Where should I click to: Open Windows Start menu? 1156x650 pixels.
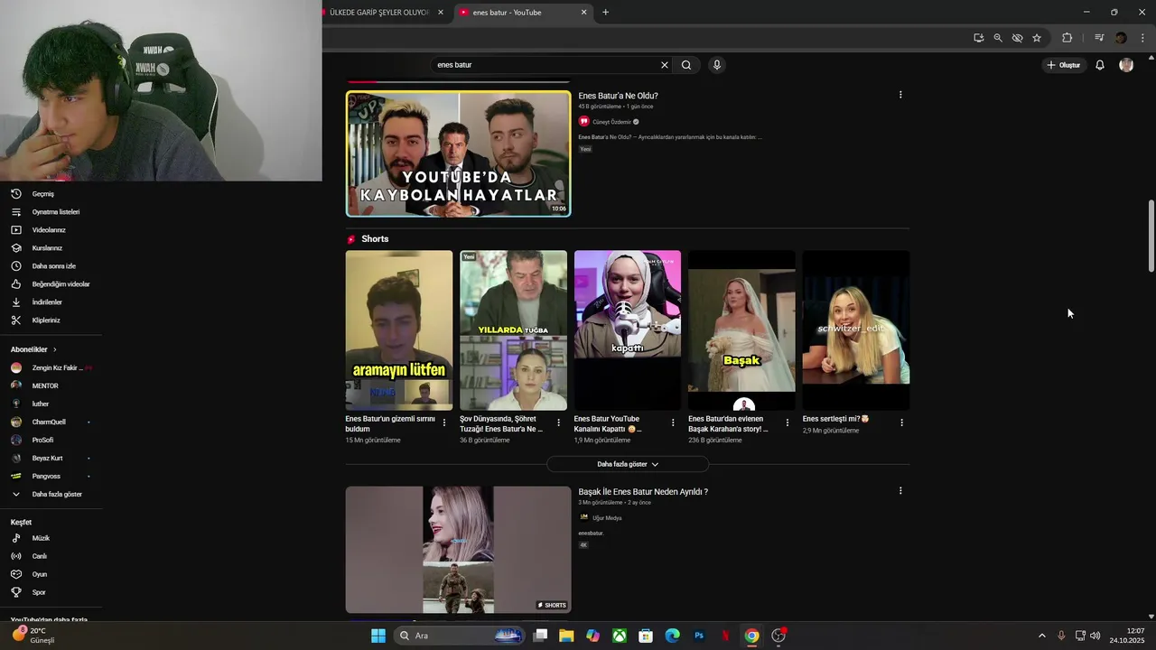(378, 636)
